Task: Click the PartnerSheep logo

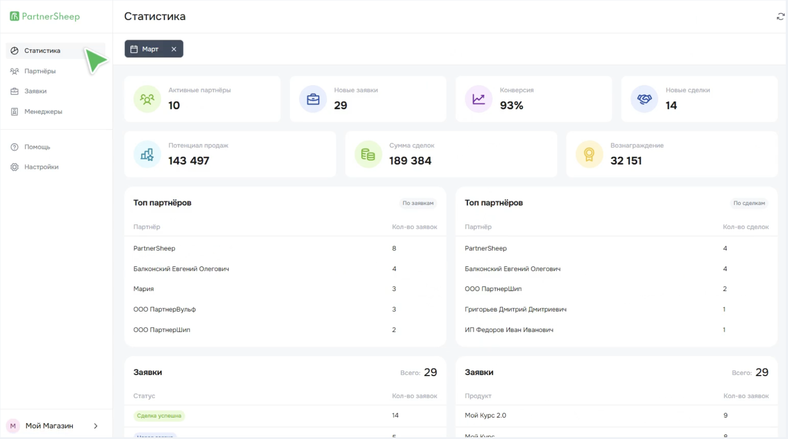Action: click(45, 17)
